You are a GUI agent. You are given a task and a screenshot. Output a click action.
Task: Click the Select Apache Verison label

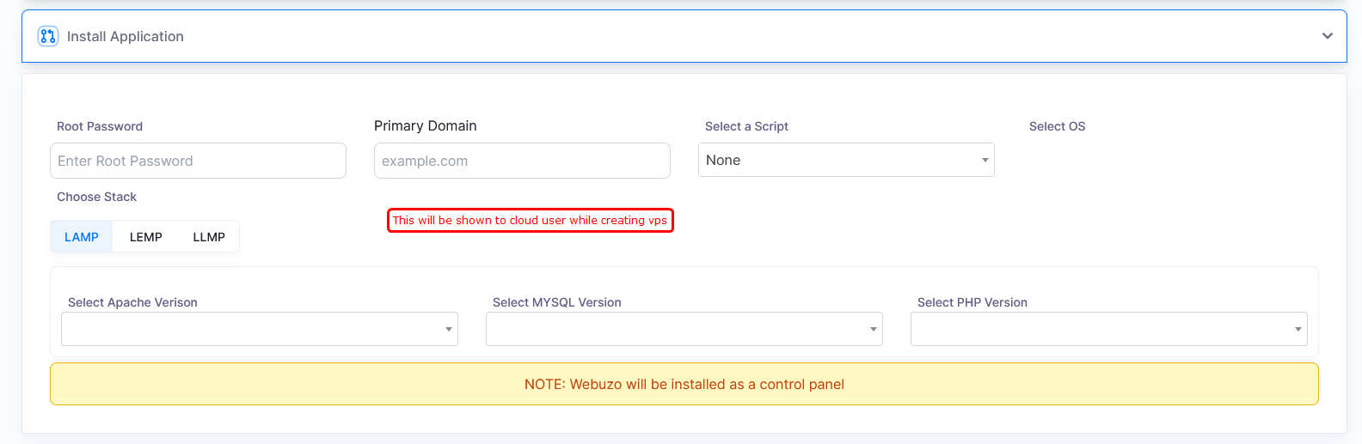pos(132,302)
